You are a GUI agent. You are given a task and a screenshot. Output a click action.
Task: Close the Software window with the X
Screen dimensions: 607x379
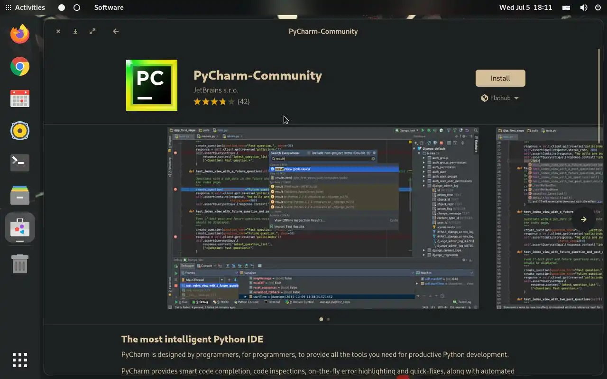(58, 31)
